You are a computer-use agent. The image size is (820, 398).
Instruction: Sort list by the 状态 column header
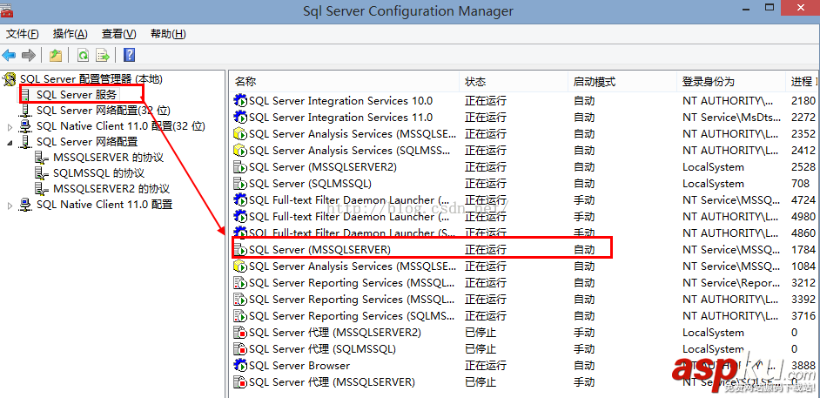click(x=475, y=81)
